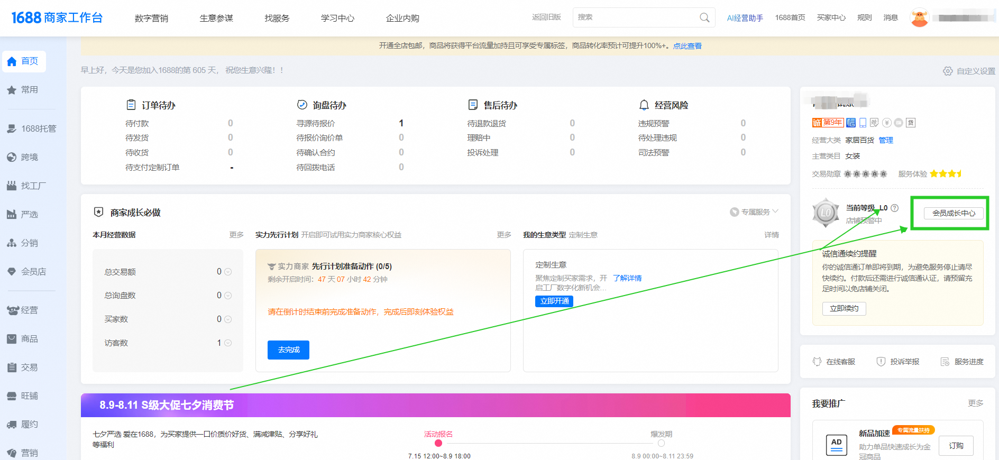Image resolution: width=999 pixels, height=460 pixels.
Task: Click the 去完成 blue button
Action: (x=288, y=350)
